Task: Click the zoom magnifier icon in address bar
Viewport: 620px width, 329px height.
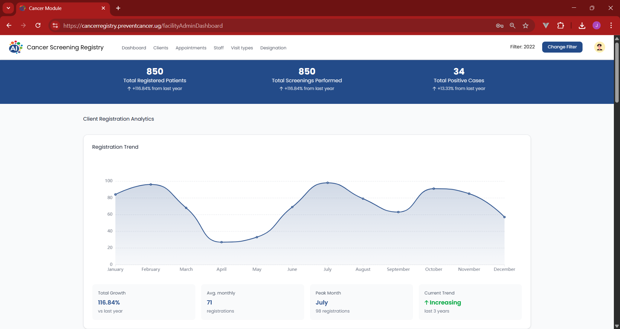Action: click(x=512, y=25)
